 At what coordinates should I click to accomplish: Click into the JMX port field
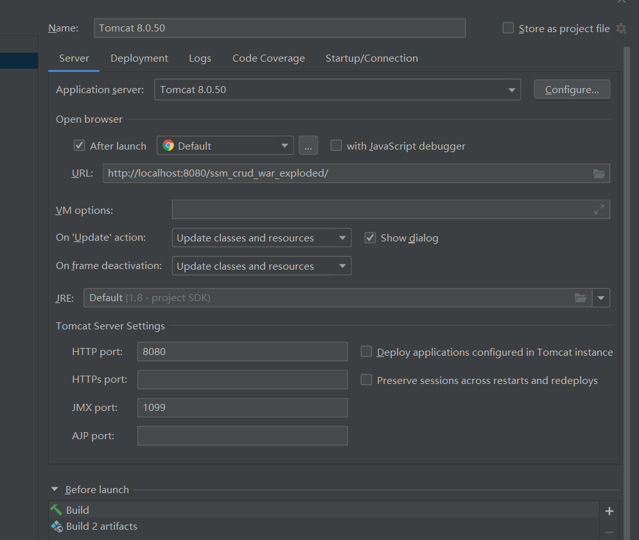point(243,408)
